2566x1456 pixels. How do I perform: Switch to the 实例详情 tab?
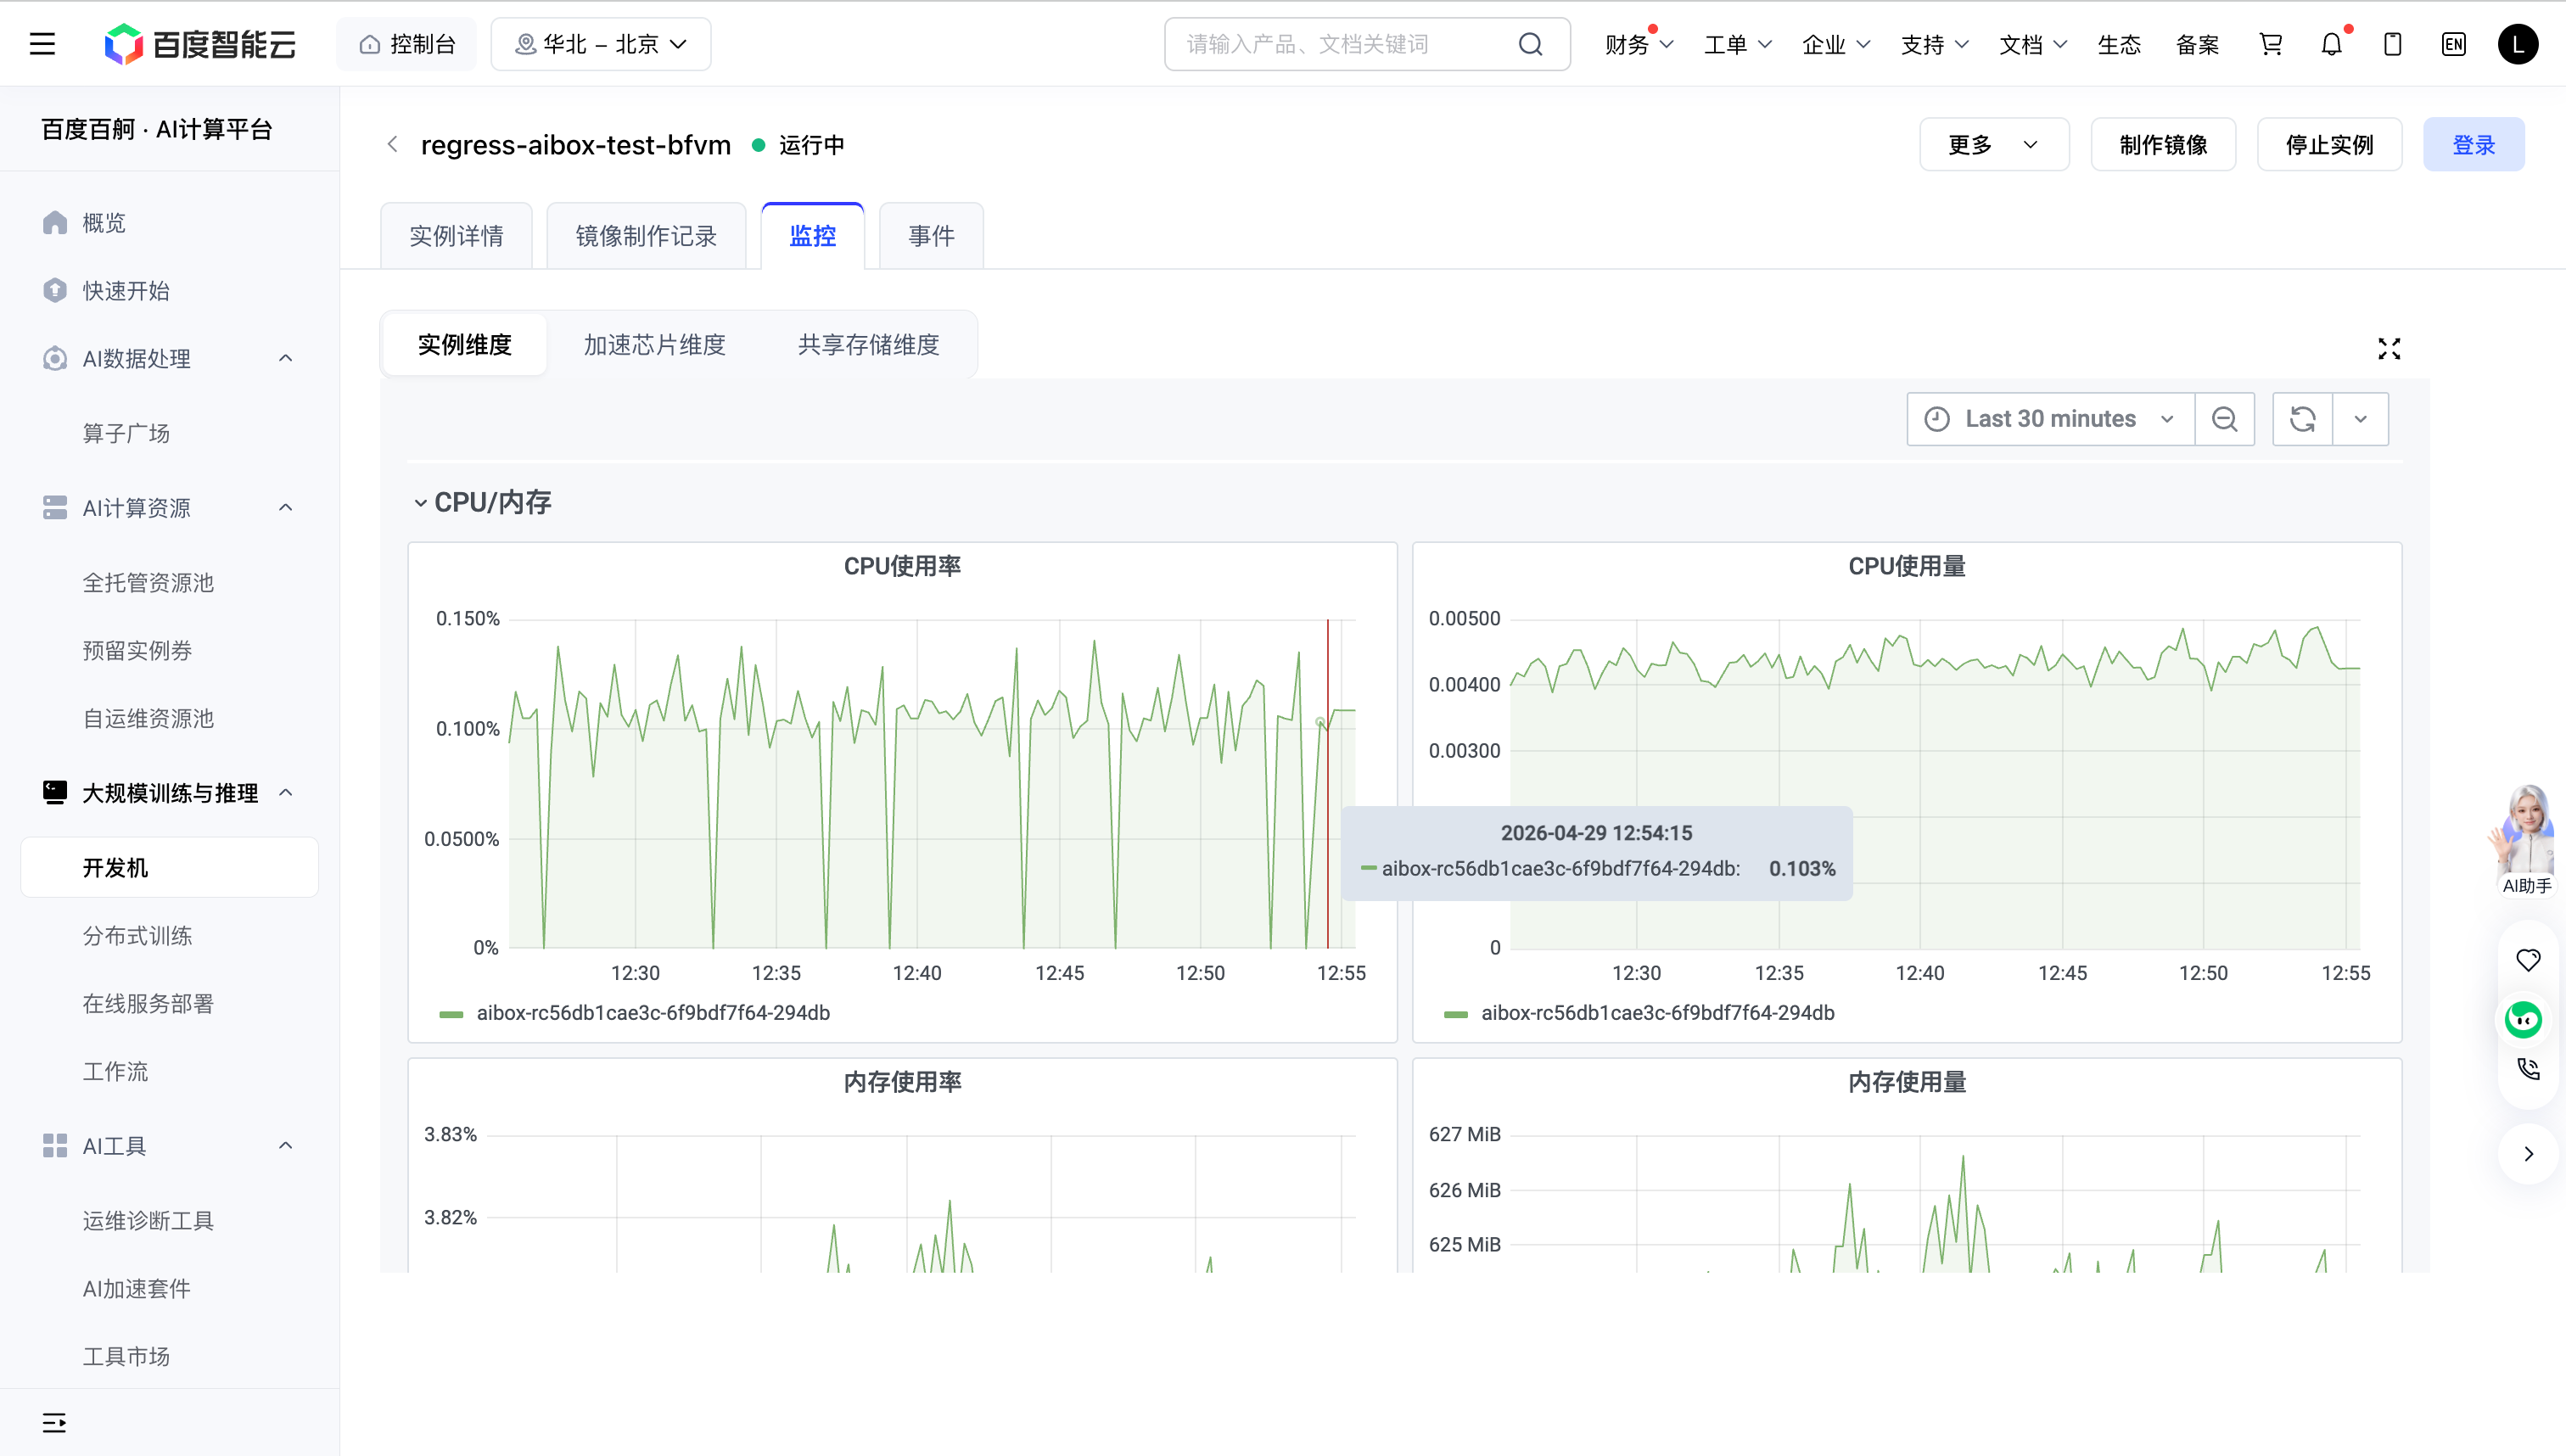[x=456, y=236]
